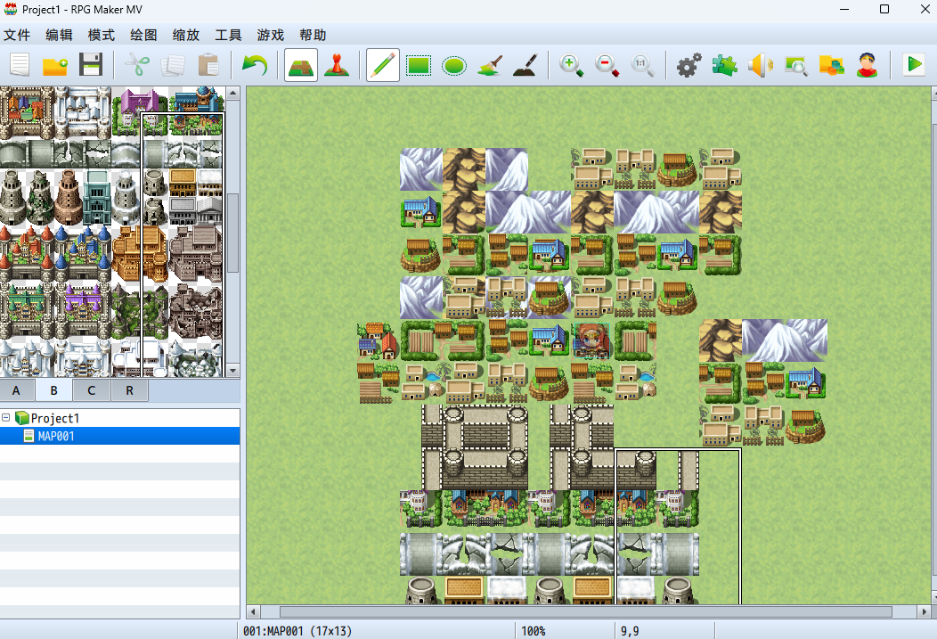
Task: Select the Shadow Pen tool
Action: tap(526, 66)
